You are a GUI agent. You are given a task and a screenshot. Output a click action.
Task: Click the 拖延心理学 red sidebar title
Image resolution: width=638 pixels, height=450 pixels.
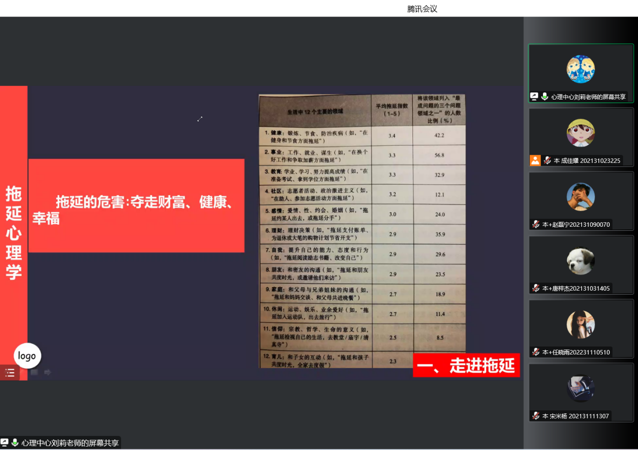(x=13, y=232)
